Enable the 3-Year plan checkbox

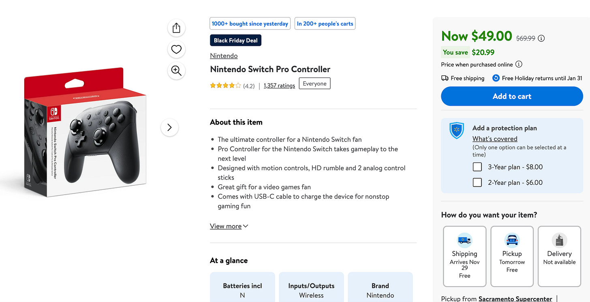pos(477,167)
